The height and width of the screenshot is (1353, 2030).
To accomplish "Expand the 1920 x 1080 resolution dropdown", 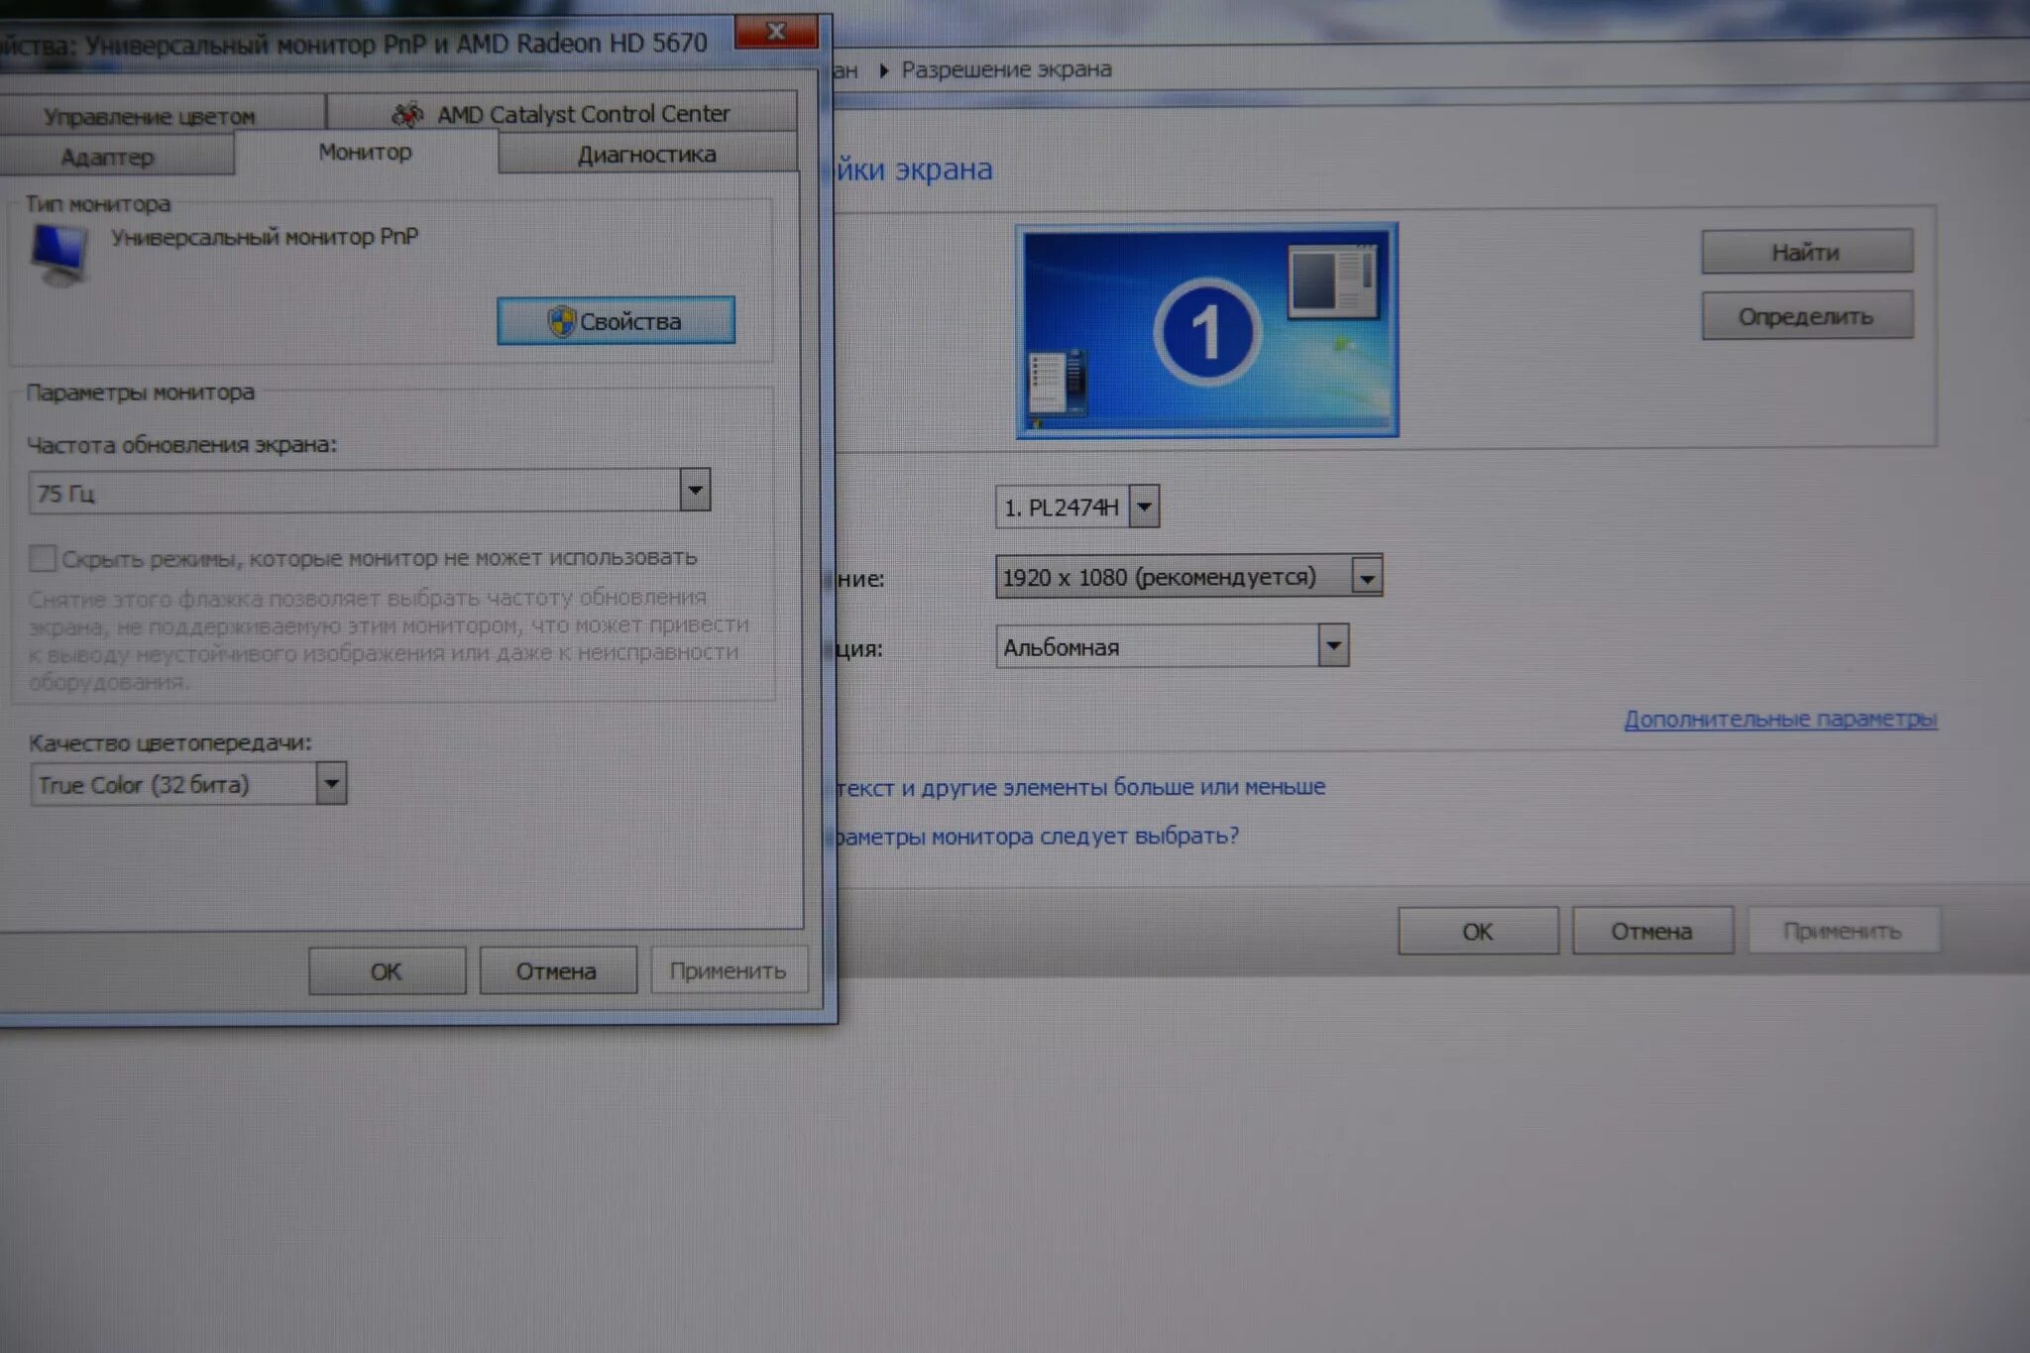I will click(x=1366, y=577).
